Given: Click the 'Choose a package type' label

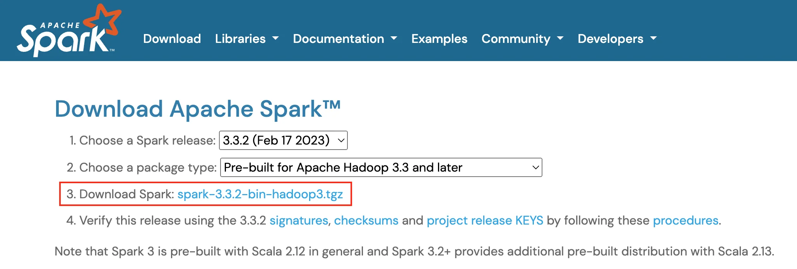Looking at the screenshot, I should [148, 167].
